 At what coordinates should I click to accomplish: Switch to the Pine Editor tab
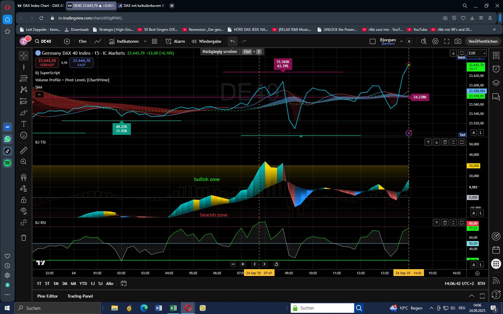pos(47,296)
